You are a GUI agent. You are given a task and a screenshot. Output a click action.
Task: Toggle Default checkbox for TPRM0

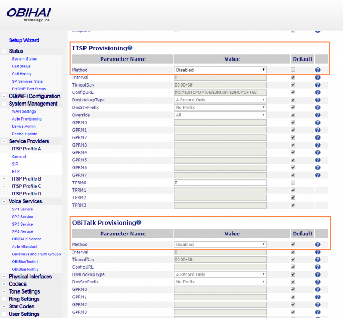click(x=293, y=183)
